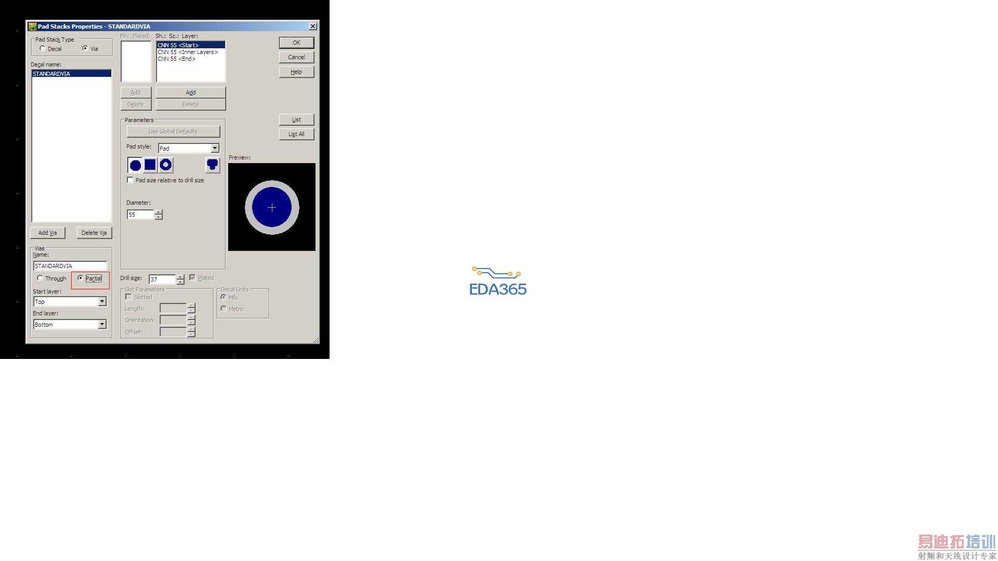
Task: Enable Pad size relative to drill size
Action: pos(130,180)
